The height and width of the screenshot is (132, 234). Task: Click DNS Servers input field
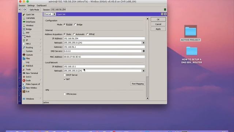point(102,51)
